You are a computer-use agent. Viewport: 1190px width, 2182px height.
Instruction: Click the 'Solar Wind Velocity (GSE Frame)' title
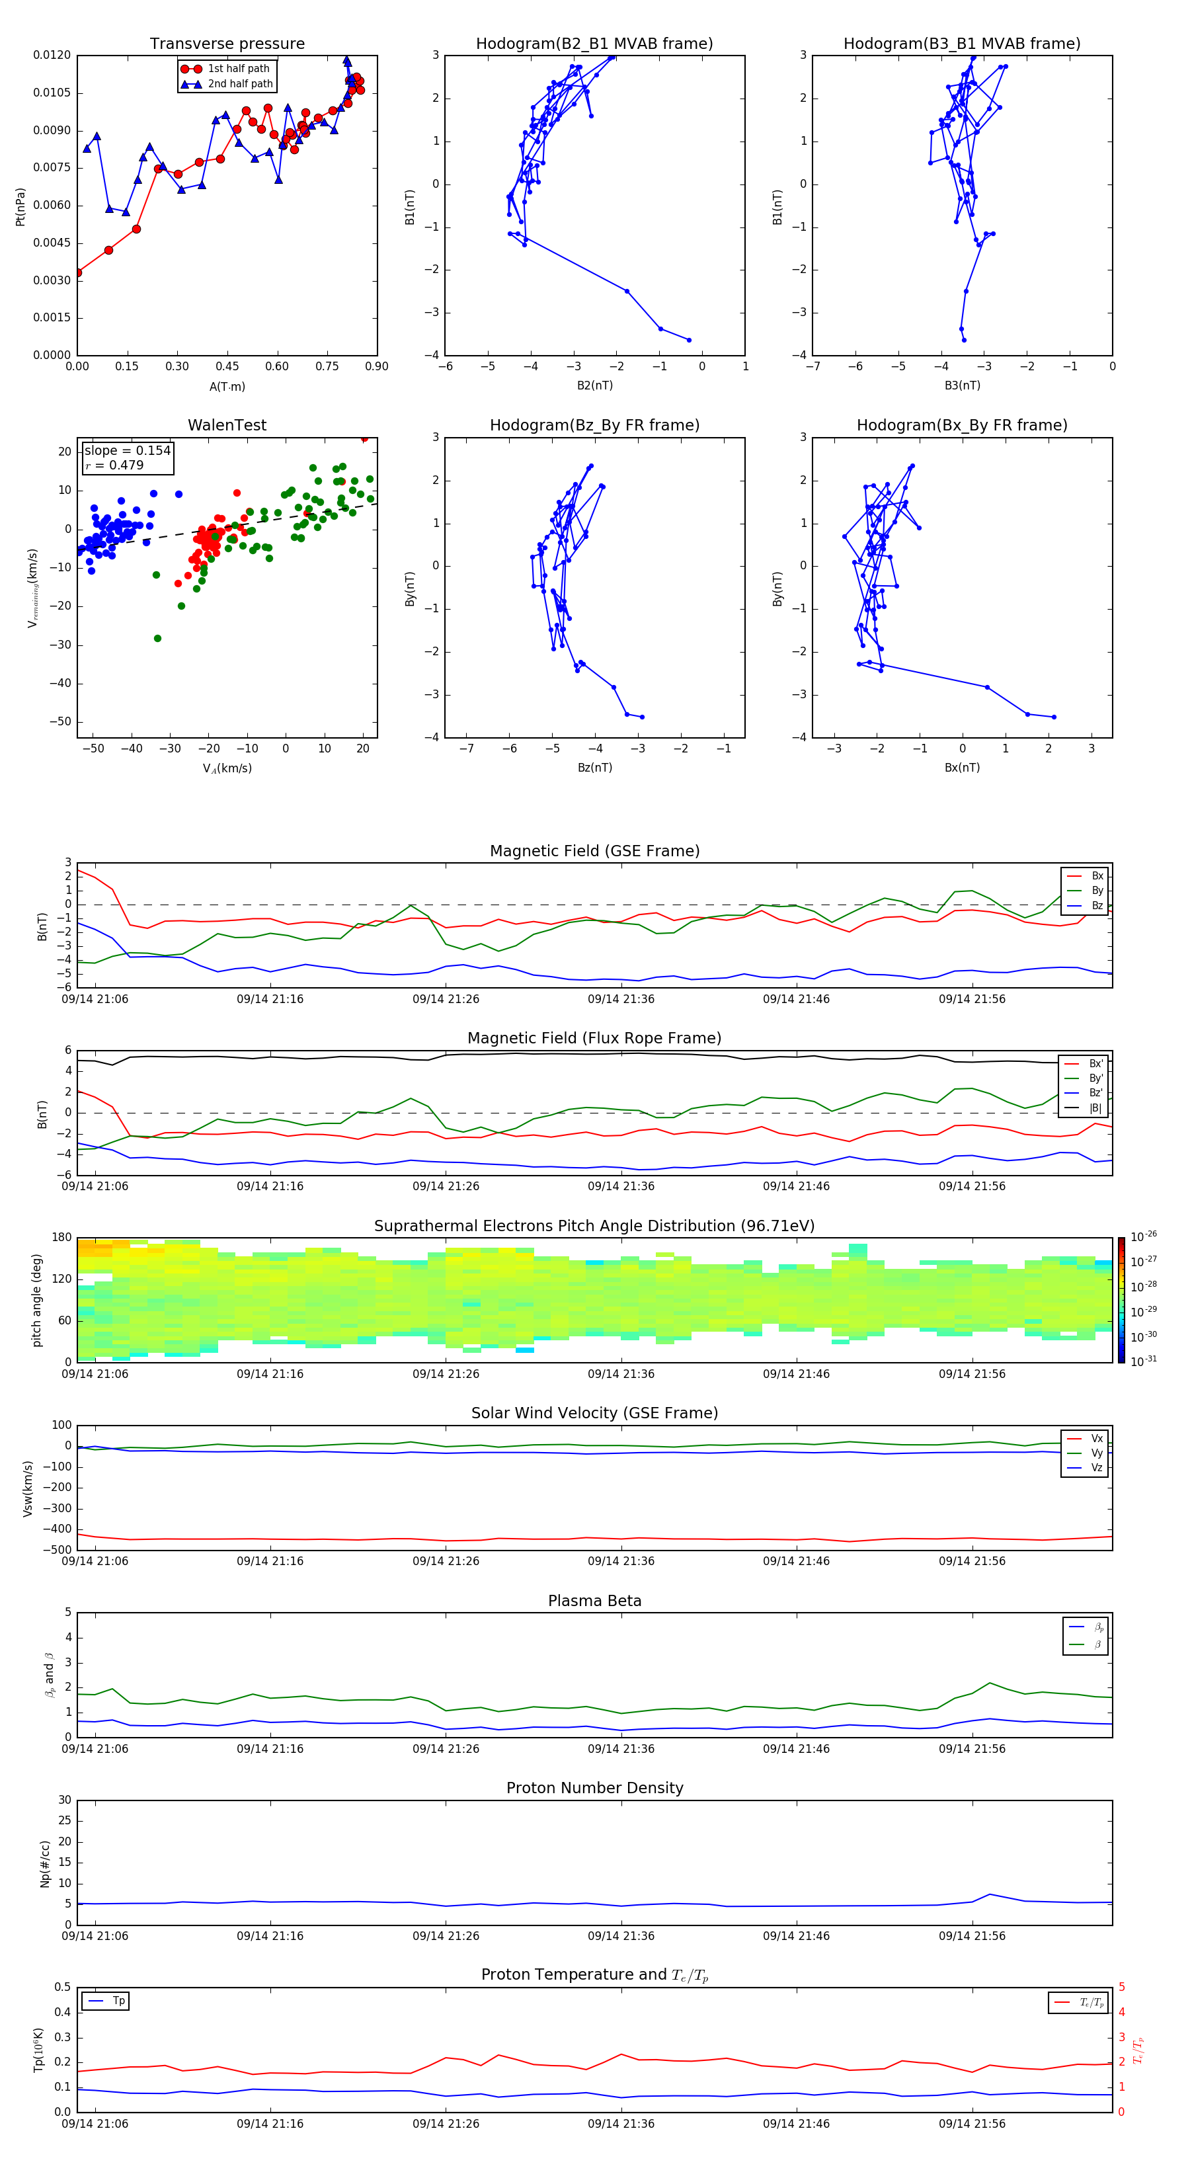coord(594,1414)
